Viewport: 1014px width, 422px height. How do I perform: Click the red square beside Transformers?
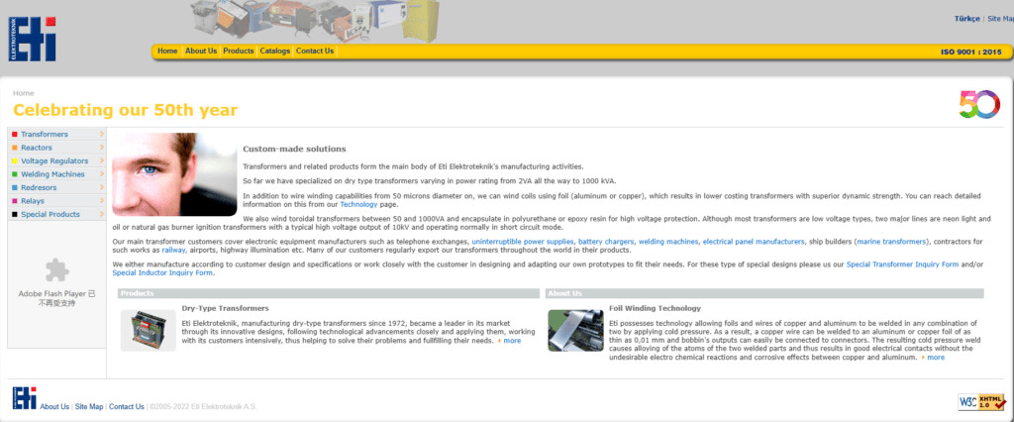[x=14, y=134]
